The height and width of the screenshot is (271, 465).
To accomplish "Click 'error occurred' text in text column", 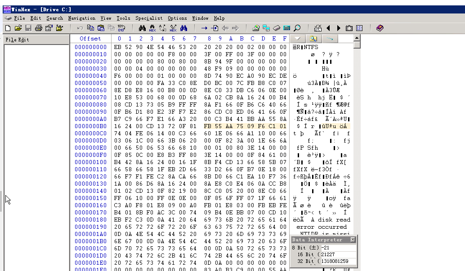I will pyautogui.click(x=322, y=227).
